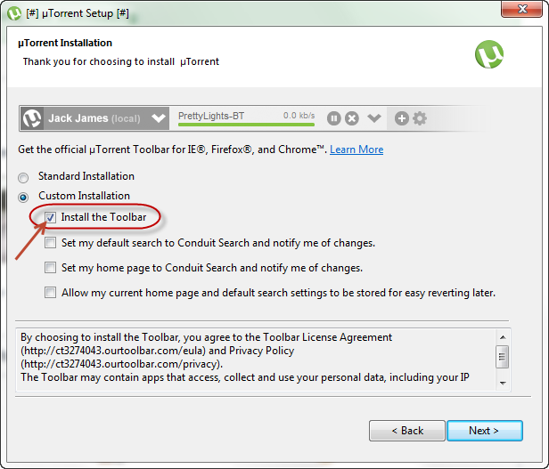Click the license agreement scrollbar thumb

503,357
